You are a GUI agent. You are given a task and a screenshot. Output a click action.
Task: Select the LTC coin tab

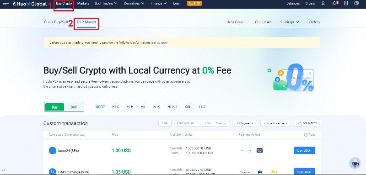(202, 107)
